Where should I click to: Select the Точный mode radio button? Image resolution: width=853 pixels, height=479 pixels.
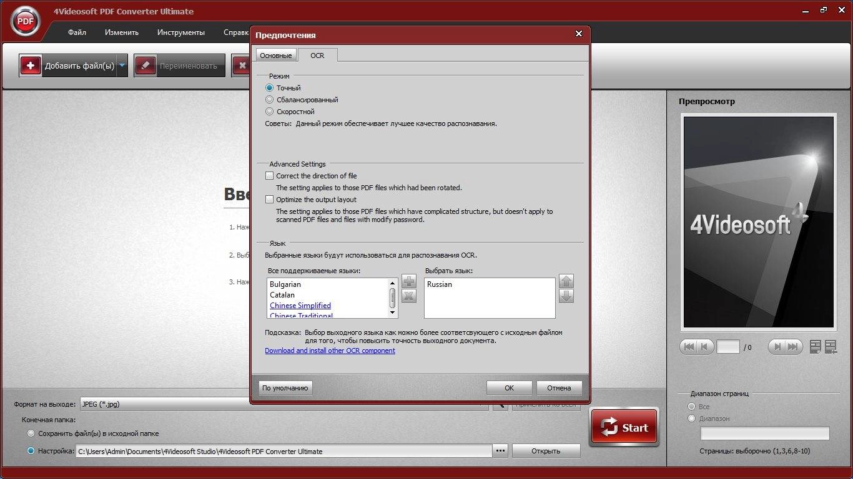point(270,88)
